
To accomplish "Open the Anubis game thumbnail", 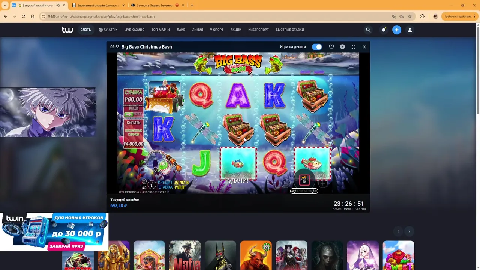I will coord(220,255).
